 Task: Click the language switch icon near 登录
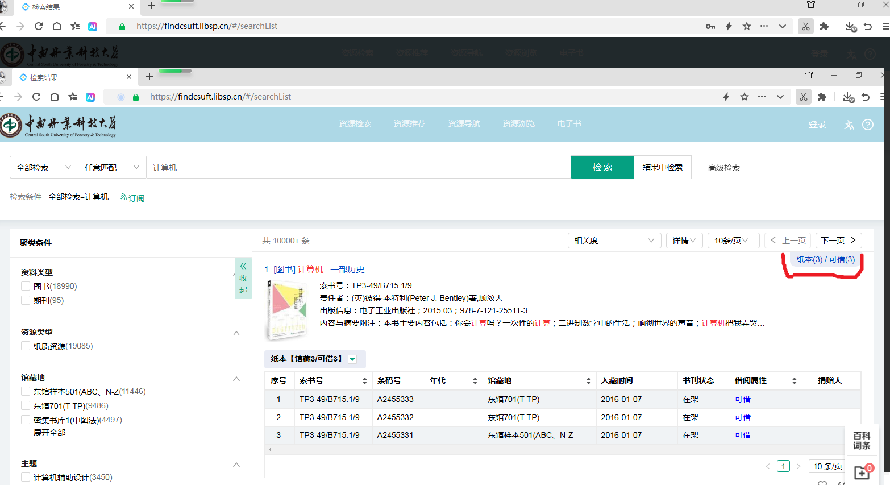pos(849,124)
